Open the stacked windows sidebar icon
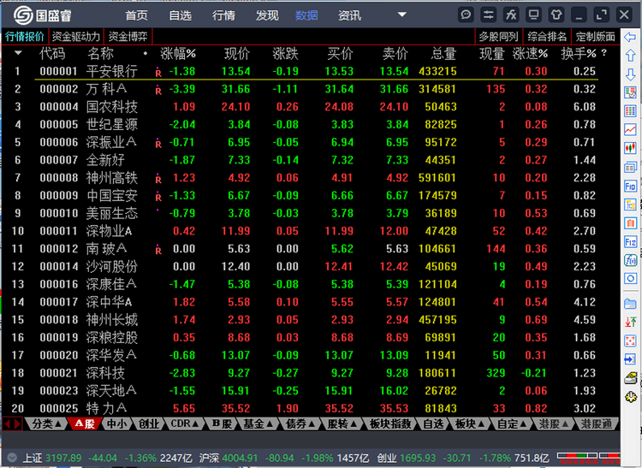This screenshot has width=642, height=468. pos(630,167)
